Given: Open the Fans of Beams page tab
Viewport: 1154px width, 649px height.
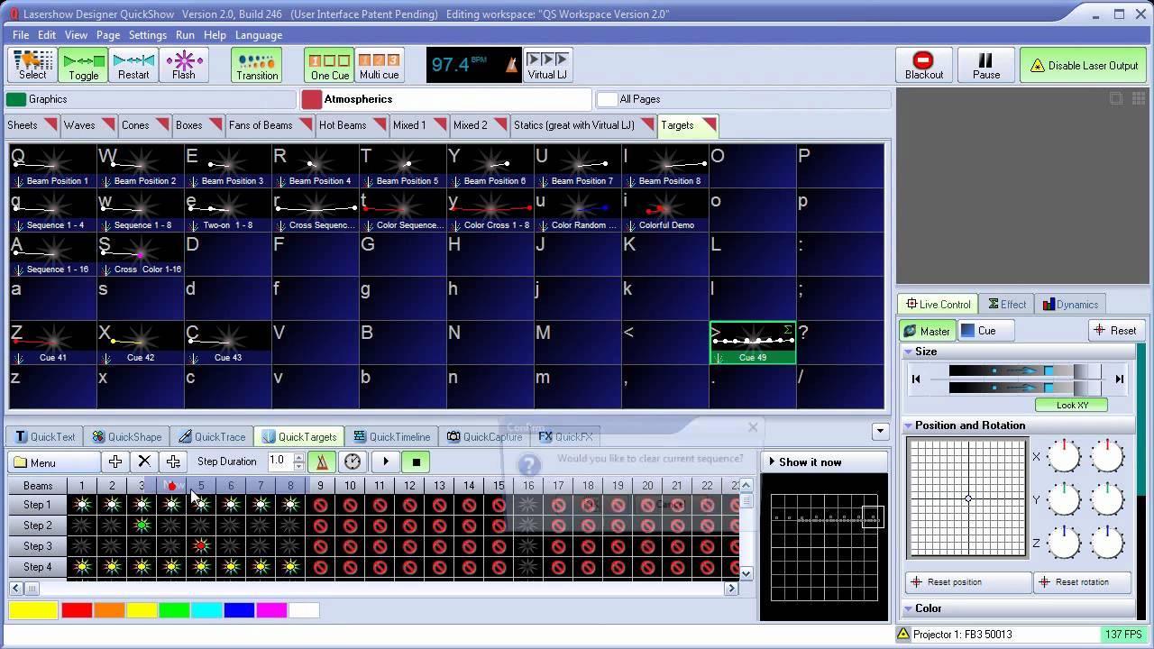Looking at the screenshot, I should (x=270, y=125).
